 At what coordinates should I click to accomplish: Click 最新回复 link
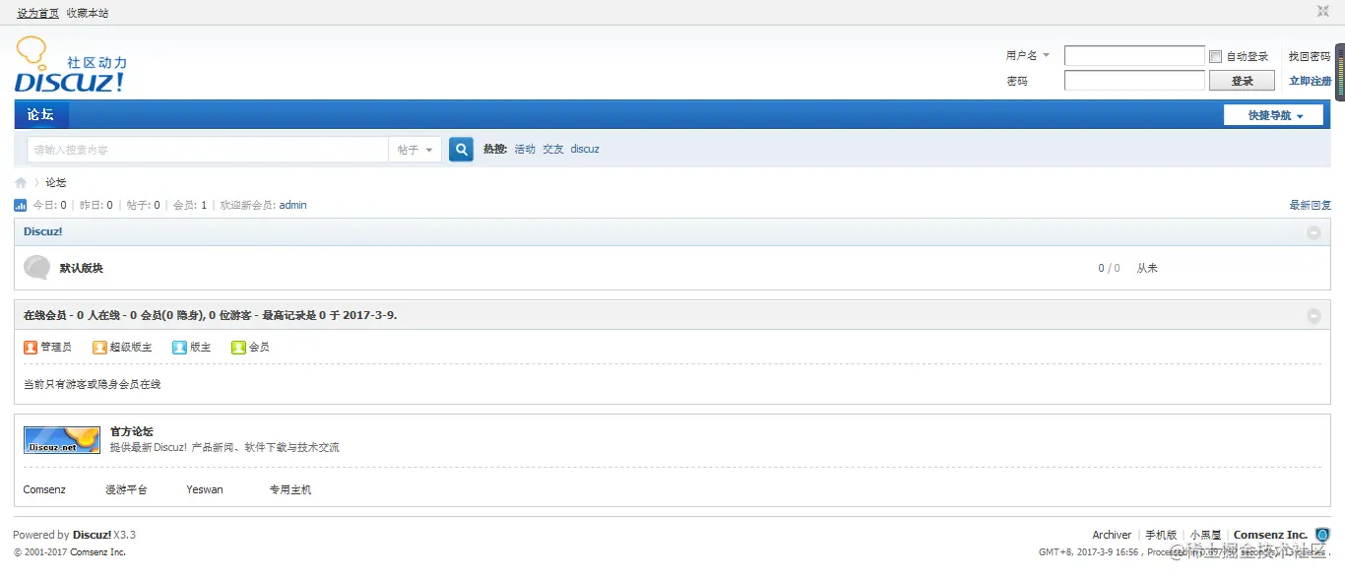click(x=1311, y=205)
